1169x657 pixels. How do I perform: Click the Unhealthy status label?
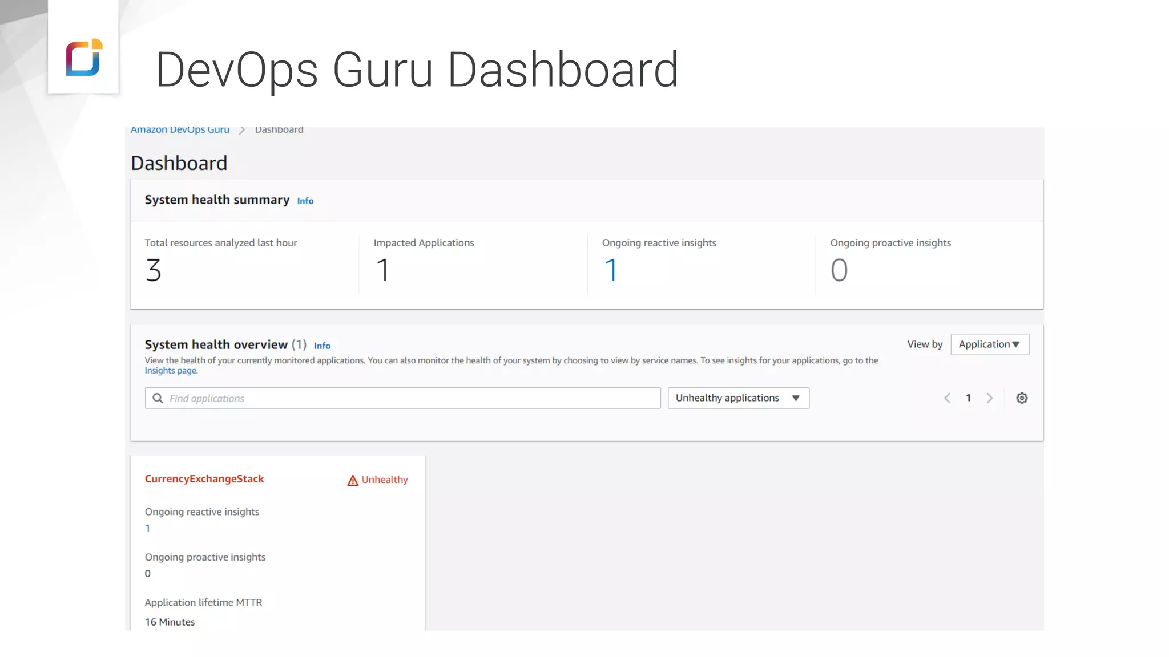click(x=385, y=480)
